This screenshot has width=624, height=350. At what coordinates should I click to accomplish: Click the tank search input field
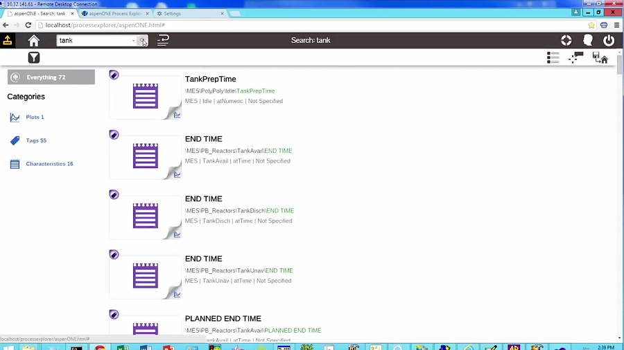coord(94,41)
